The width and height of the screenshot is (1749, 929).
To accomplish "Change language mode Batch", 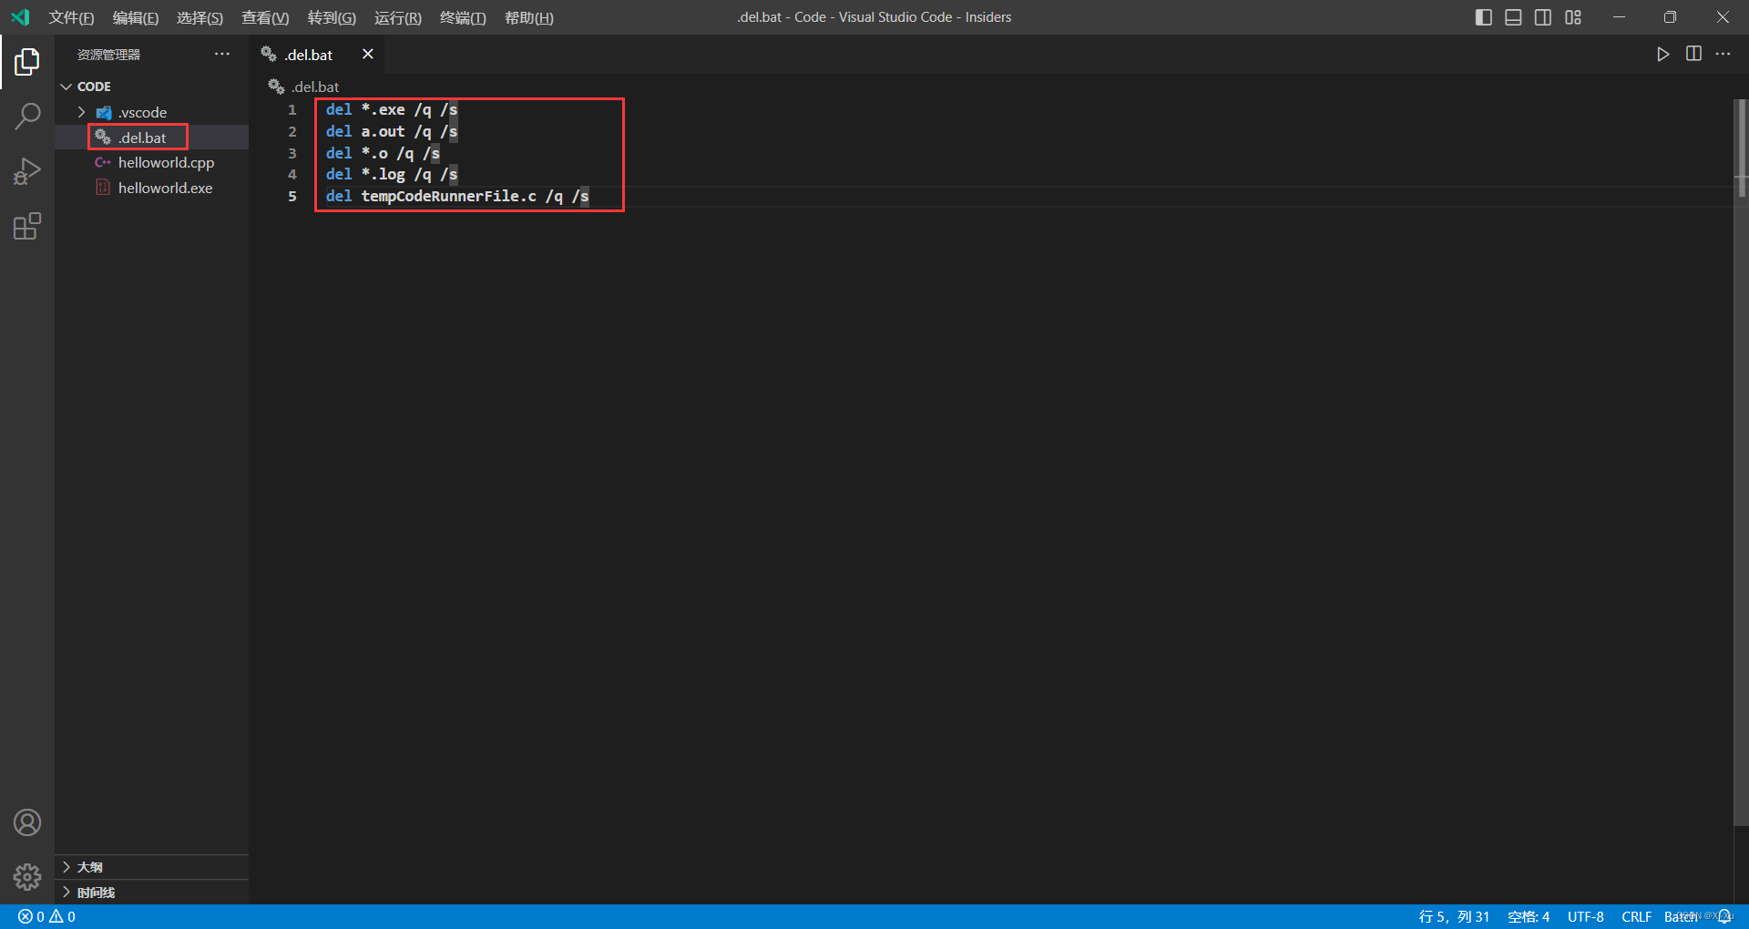I will [1681, 917].
